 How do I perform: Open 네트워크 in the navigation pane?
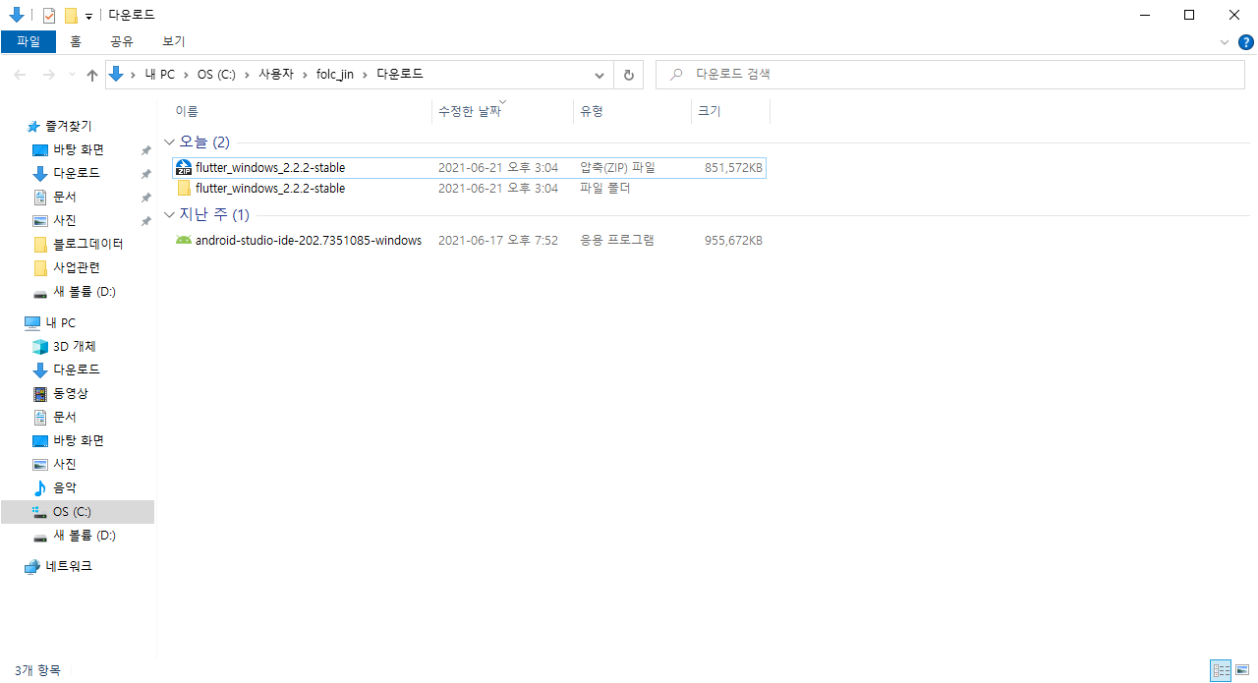[68, 567]
